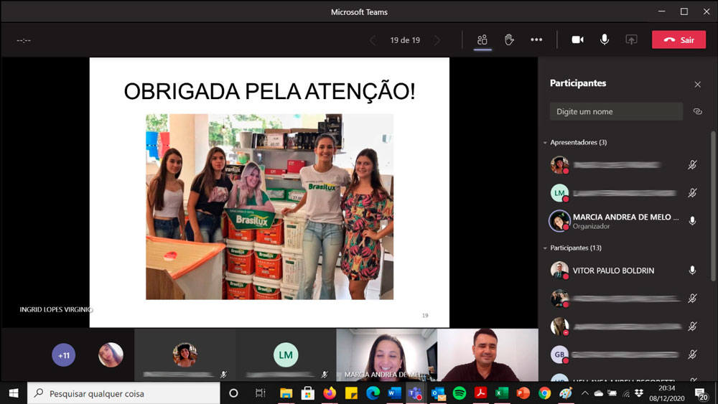
Task: Open the clock showing 20:34 08/12/2020
Action: (x=667, y=393)
